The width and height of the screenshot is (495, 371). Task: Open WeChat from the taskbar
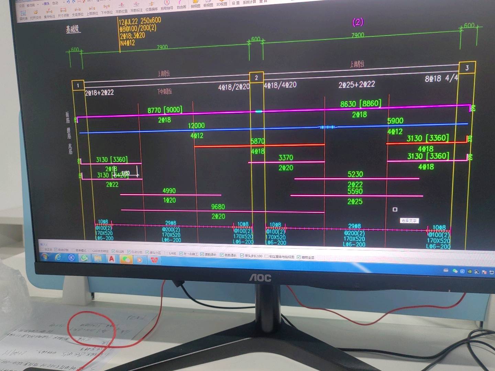coord(126,259)
